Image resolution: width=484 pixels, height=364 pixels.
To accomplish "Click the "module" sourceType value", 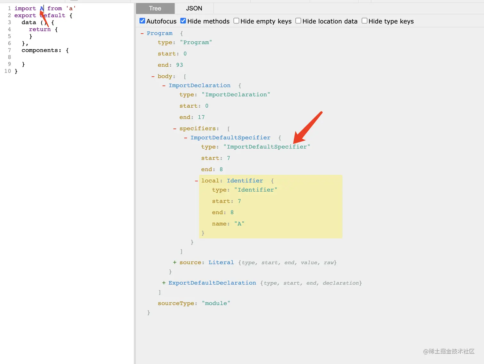I will [216, 303].
